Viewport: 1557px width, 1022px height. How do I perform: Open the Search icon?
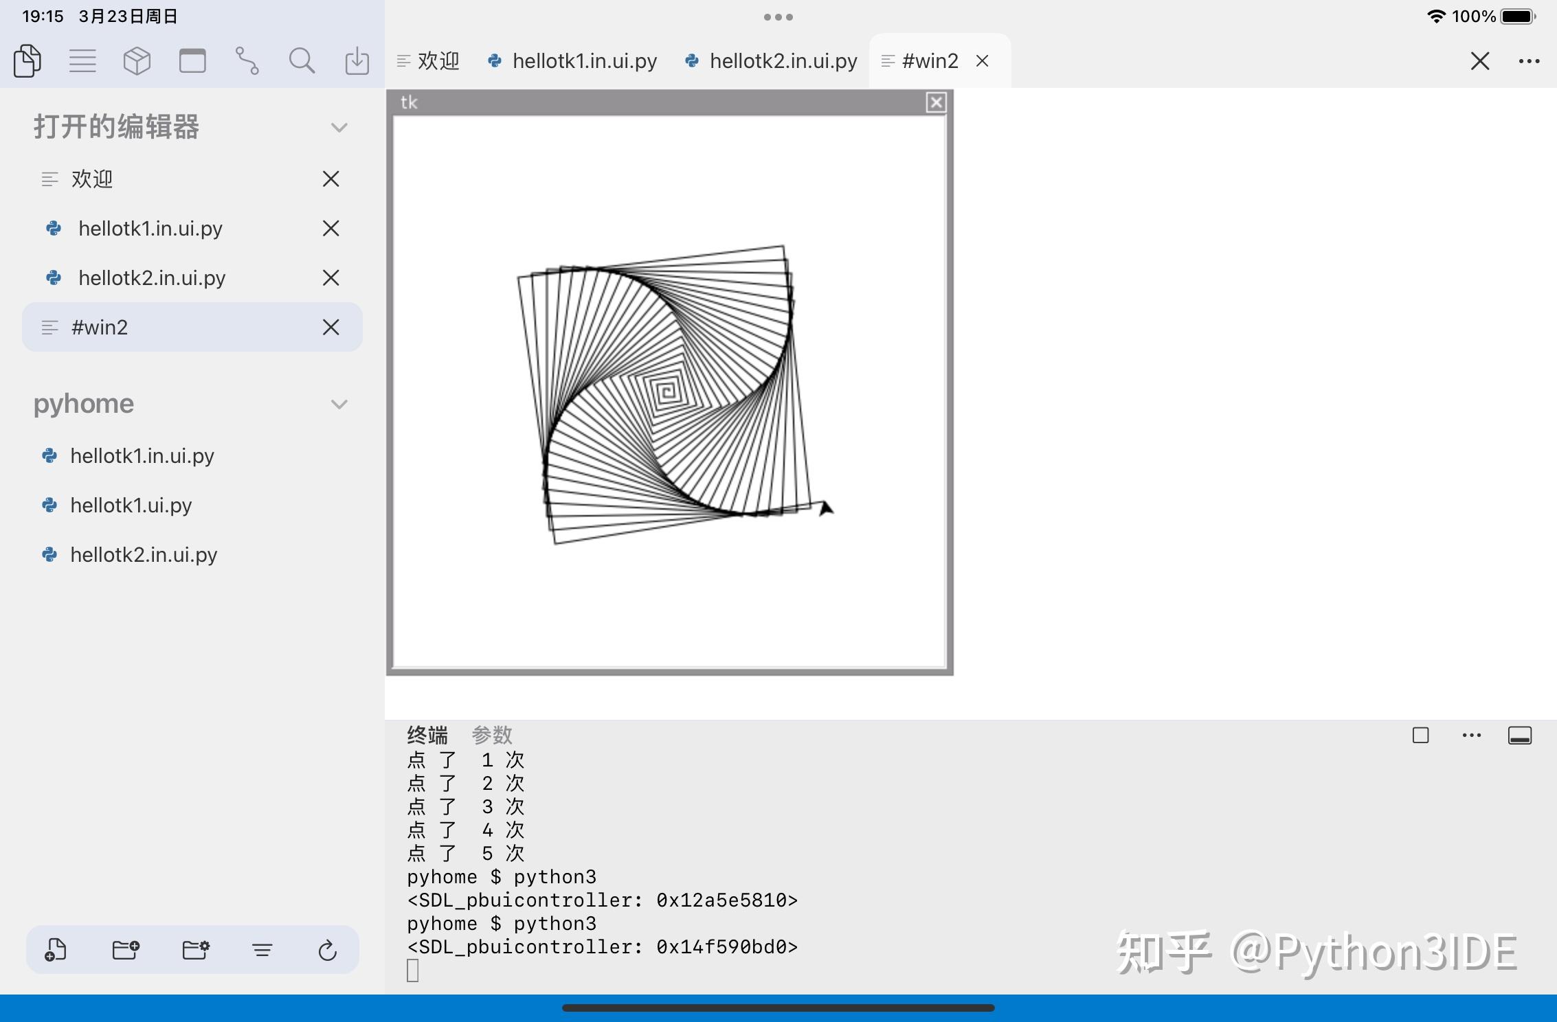point(302,60)
